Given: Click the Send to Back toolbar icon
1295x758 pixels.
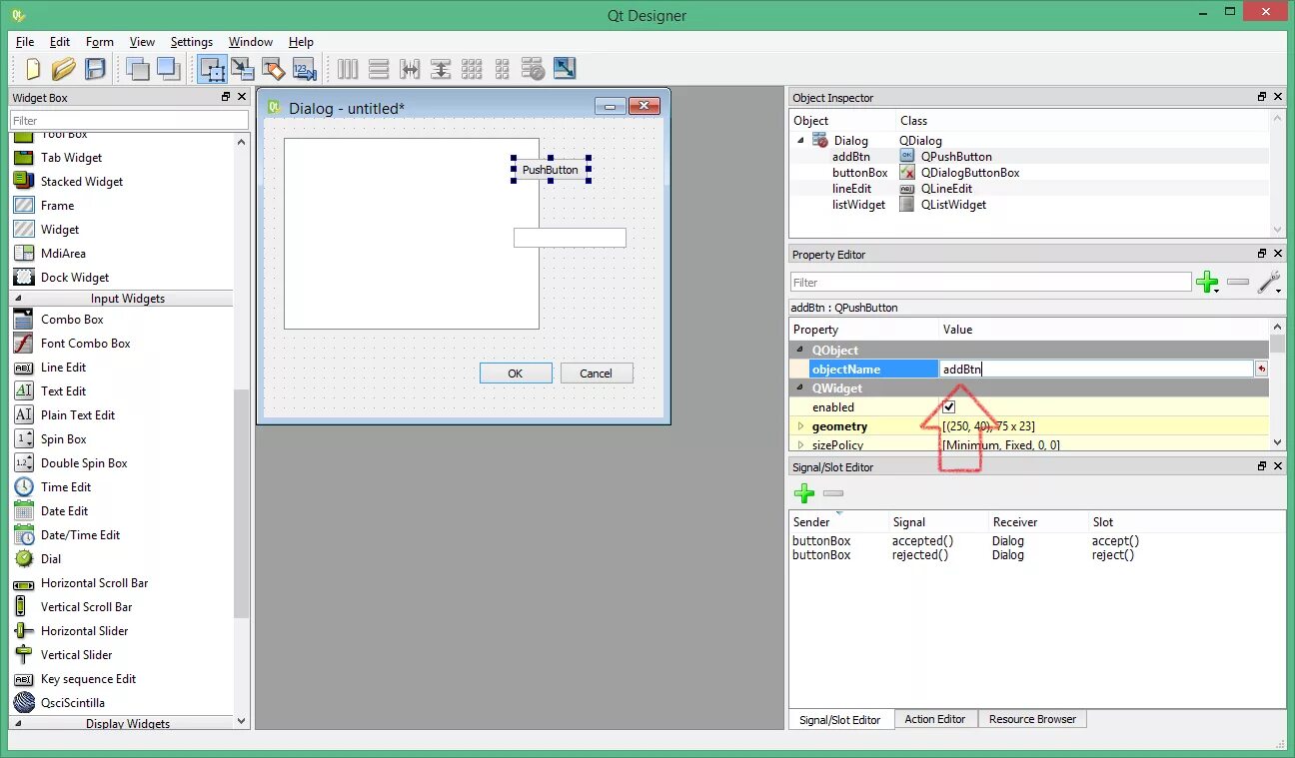Looking at the screenshot, I should 138,69.
